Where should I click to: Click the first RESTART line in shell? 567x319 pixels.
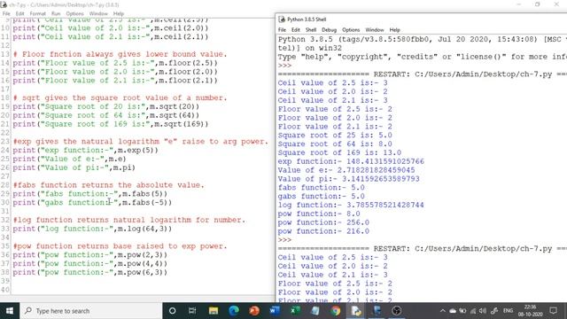[422, 74]
